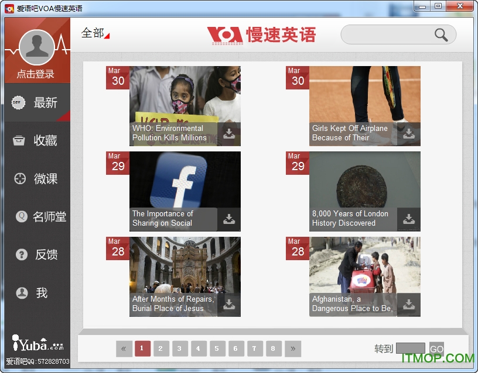Screen dimensions: 478x373
Task: Click the Mar 30 date badge on WHO article
Action: 118,78
